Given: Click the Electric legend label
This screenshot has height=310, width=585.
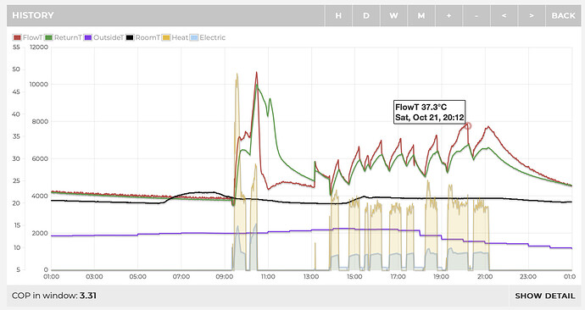Looking at the screenshot, I should pos(213,37).
